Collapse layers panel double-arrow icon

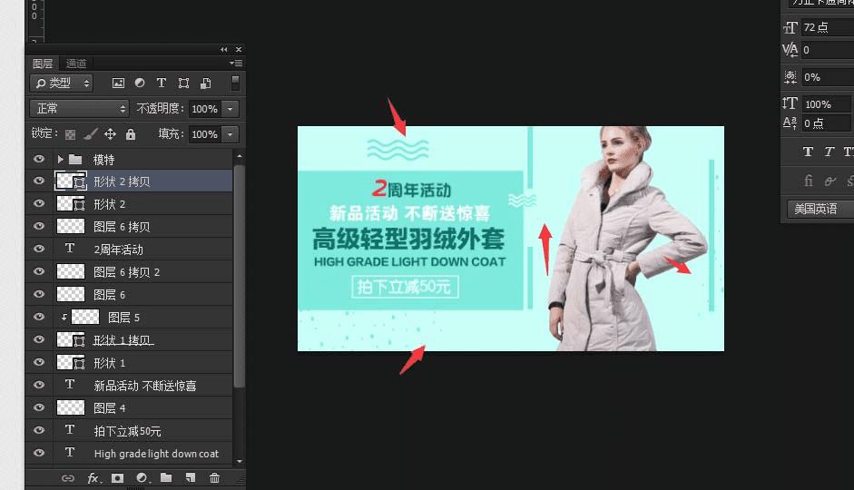(224, 50)
